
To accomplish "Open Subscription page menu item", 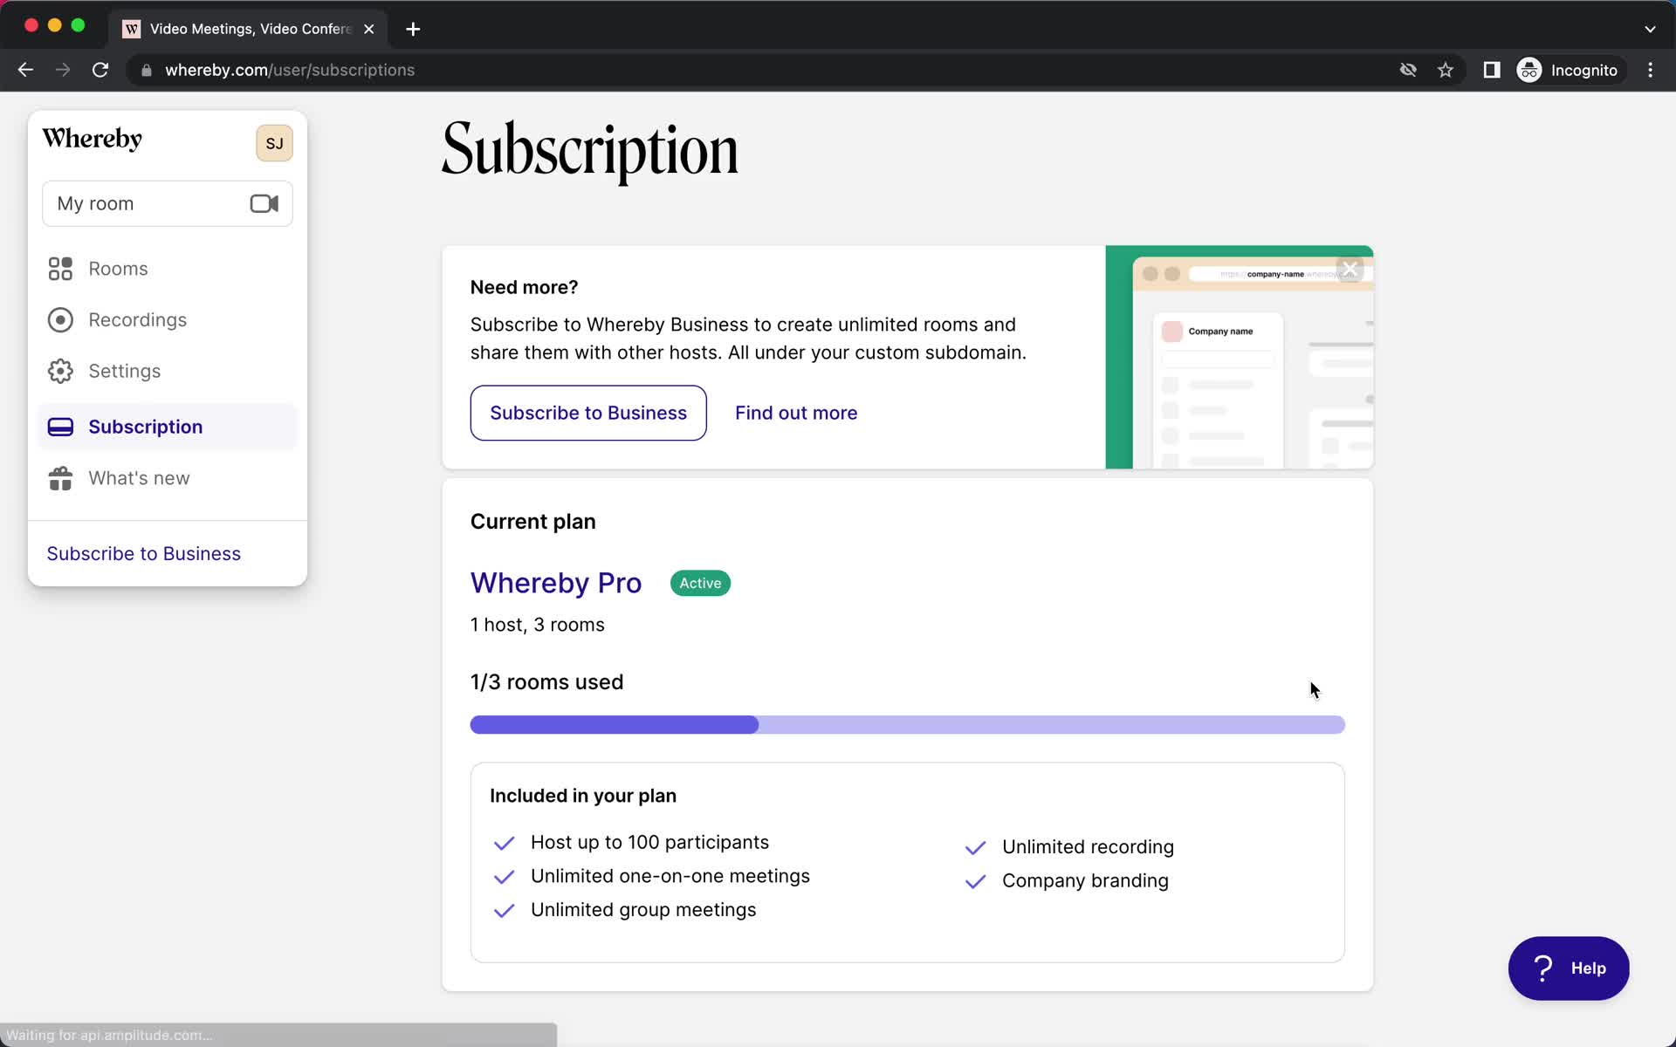I will (x=146, y=427).
